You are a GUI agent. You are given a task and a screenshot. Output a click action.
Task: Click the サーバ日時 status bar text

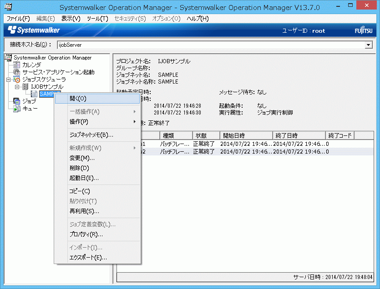(333, 277)
